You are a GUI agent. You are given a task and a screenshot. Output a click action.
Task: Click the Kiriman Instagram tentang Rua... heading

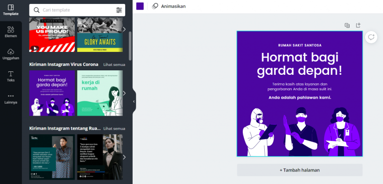point(65,129)
